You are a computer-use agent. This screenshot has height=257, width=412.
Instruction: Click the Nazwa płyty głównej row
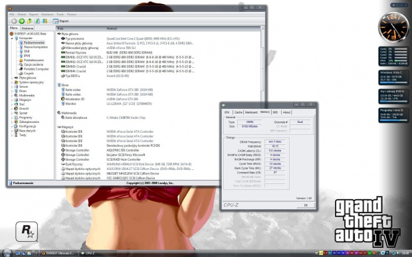tap(128, 43)
